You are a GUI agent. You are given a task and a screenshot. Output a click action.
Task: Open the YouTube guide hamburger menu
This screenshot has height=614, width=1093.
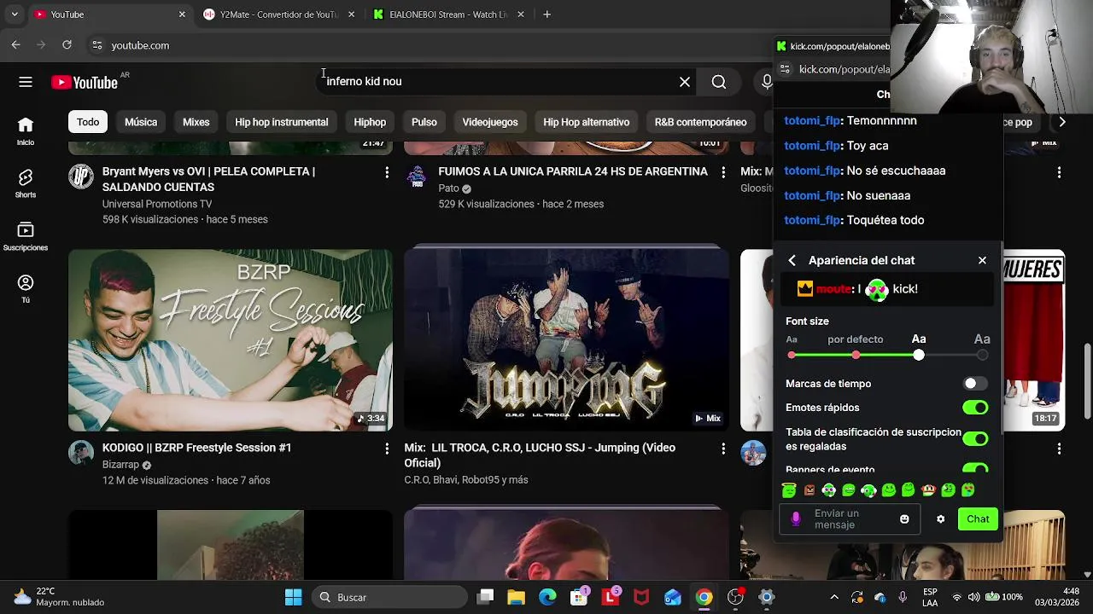pos(26,82)
